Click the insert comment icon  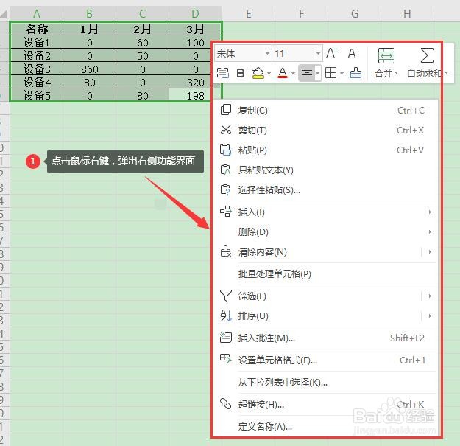[x=226, y=338]
